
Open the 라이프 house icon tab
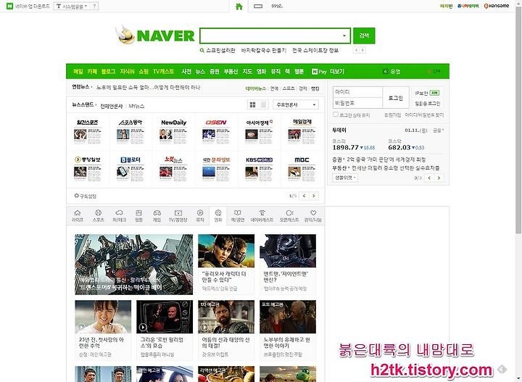(x=78, y=215)
